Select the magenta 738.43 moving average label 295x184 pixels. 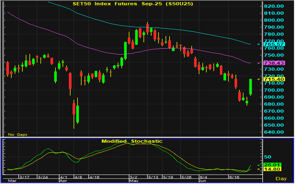pyautogui.click(x=274, y=63)
